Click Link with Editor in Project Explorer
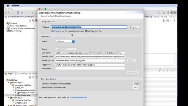The height and width of the screenshot is (106, 188). click(x=33, y=77)
